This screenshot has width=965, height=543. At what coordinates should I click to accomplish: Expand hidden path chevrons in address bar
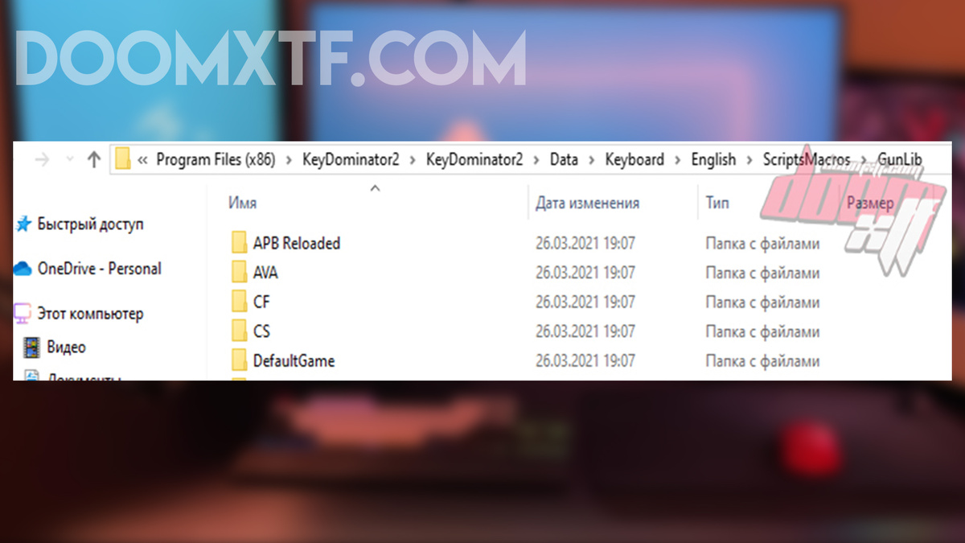click(x=142, y=160)
